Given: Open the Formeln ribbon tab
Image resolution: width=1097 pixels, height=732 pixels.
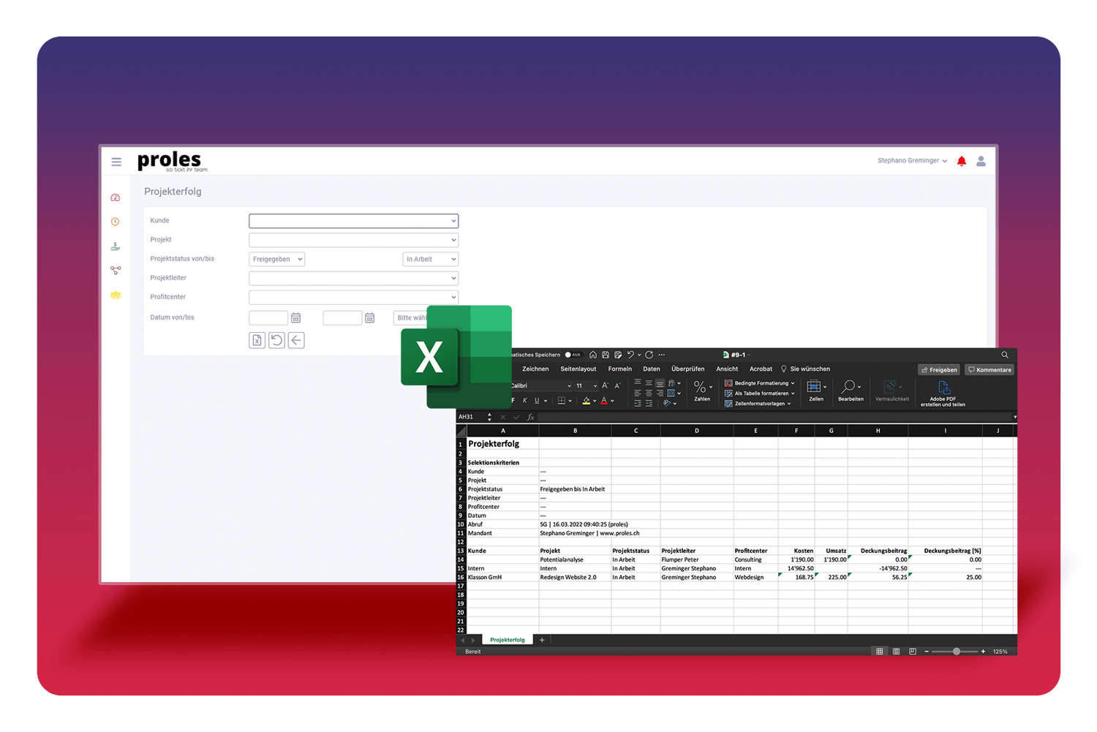Looking at the screenshot, I should click(x=619, y=369).
